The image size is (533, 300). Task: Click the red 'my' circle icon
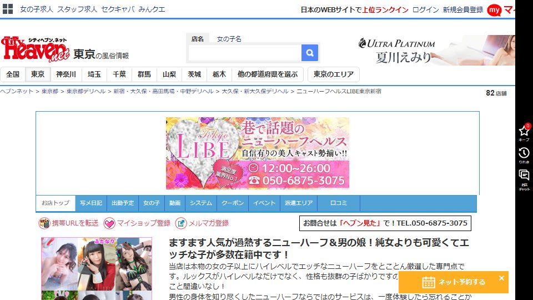point(494,10)
